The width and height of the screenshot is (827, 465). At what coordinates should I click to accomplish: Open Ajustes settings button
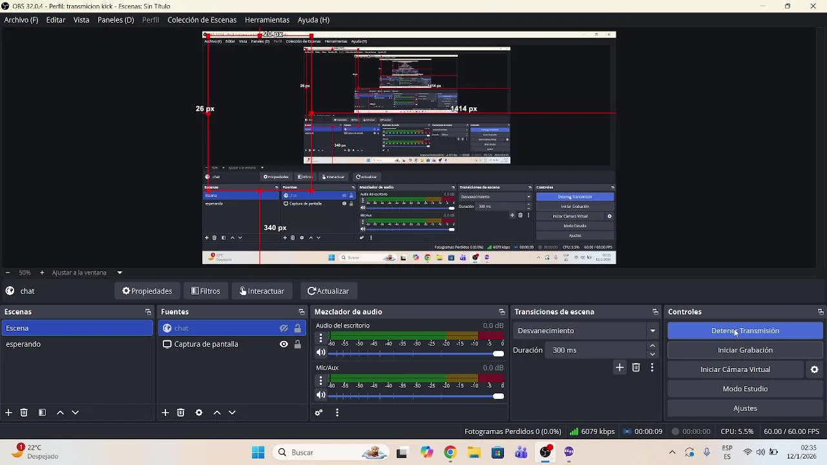pos(745,408)
